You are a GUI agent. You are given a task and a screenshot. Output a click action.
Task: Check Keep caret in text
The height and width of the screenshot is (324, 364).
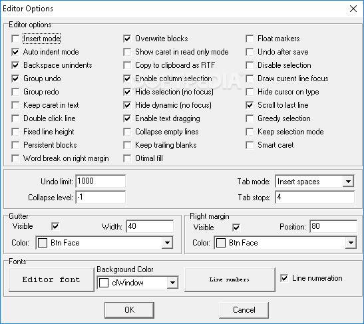15,105
